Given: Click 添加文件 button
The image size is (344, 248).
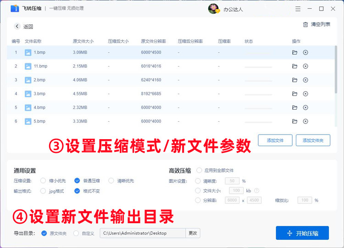Looking at the screenshot, I should click(x=275, y=141).
